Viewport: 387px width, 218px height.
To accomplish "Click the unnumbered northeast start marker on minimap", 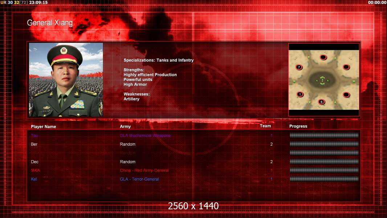I will click(346, 67).
